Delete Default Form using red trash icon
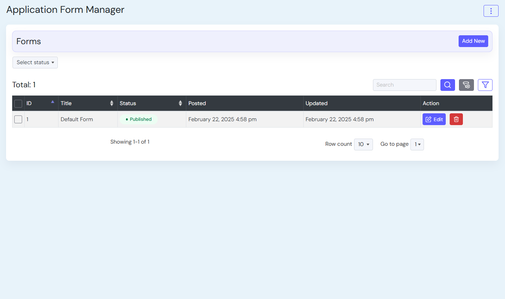This screenshot has width=505, height=299. click(456, 119)
